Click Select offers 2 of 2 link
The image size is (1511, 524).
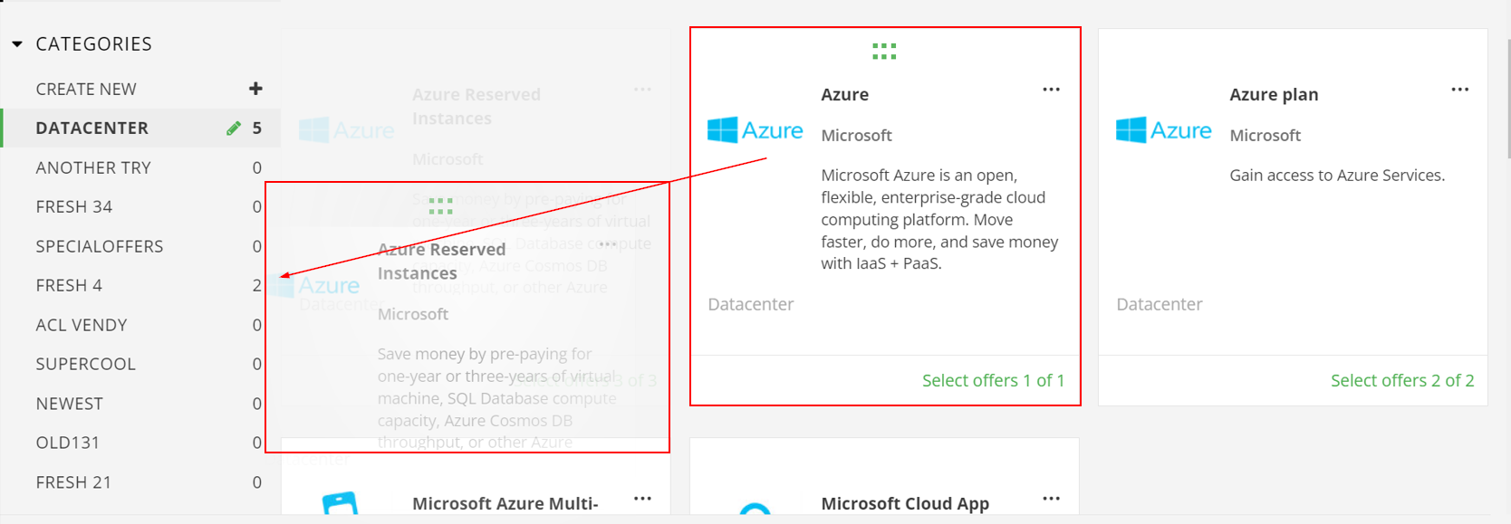click(1401, 381)
